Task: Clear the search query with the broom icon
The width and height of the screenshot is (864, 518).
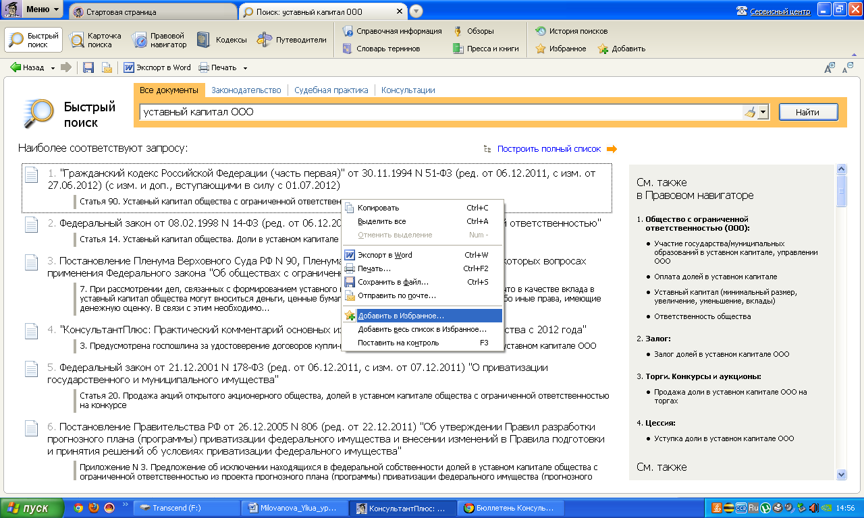Action: tap(750, 112)
